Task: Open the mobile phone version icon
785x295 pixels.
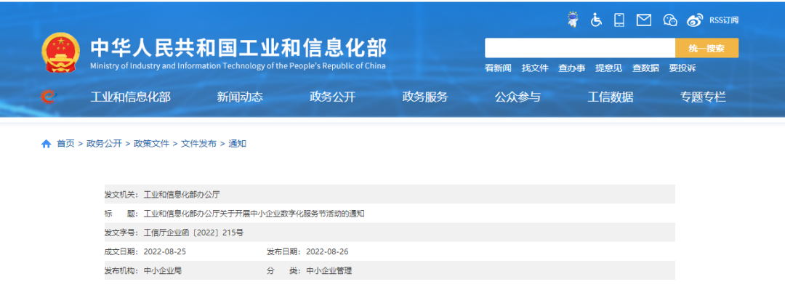Action: point(619,20)
